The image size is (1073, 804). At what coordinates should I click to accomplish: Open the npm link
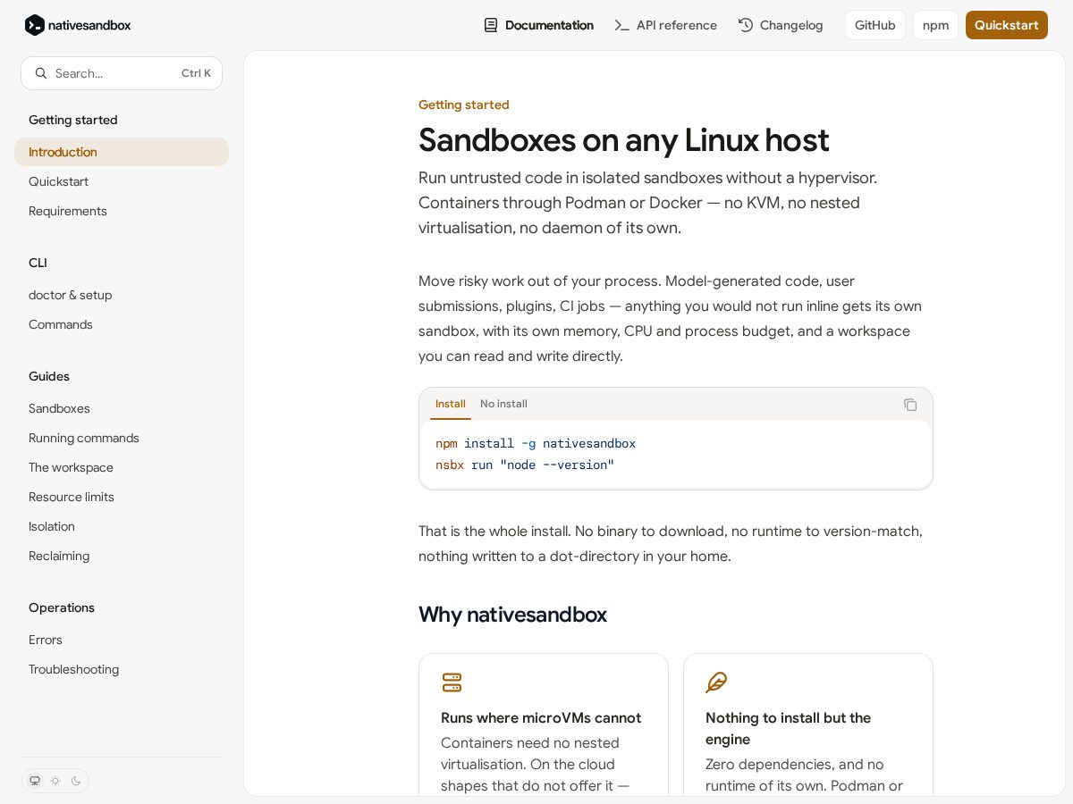[935, 25]
